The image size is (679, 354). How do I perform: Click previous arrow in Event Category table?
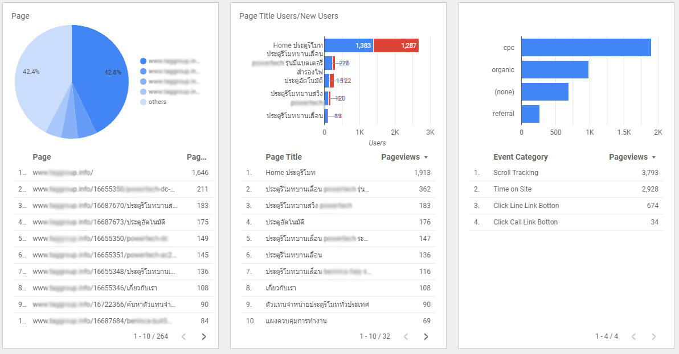633,337
